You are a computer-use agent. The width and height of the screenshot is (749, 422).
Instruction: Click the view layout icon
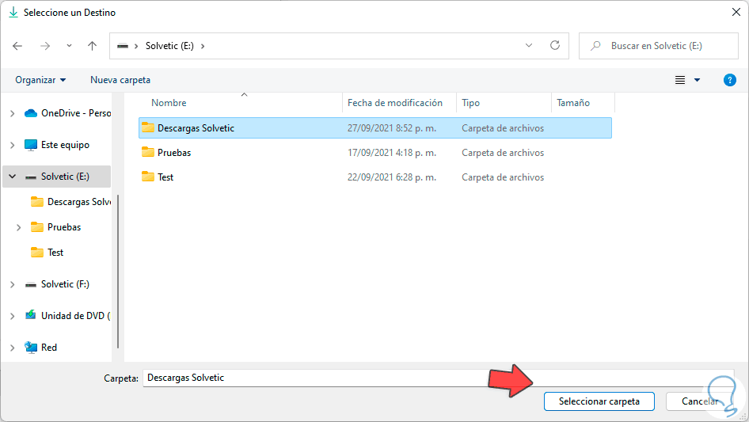click(x=679, y=80)
